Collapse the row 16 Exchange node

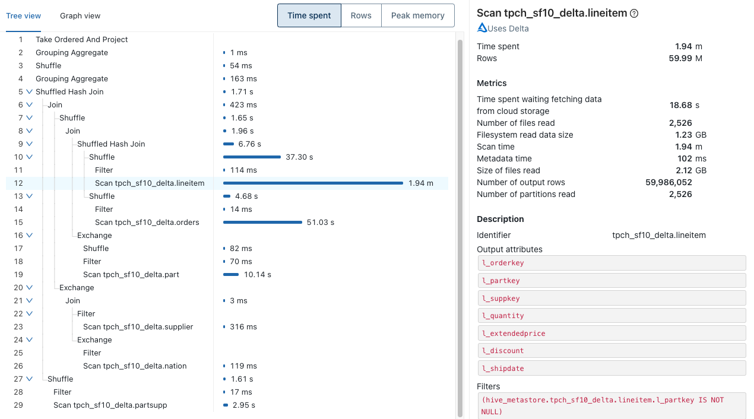(x=29, y=236)
